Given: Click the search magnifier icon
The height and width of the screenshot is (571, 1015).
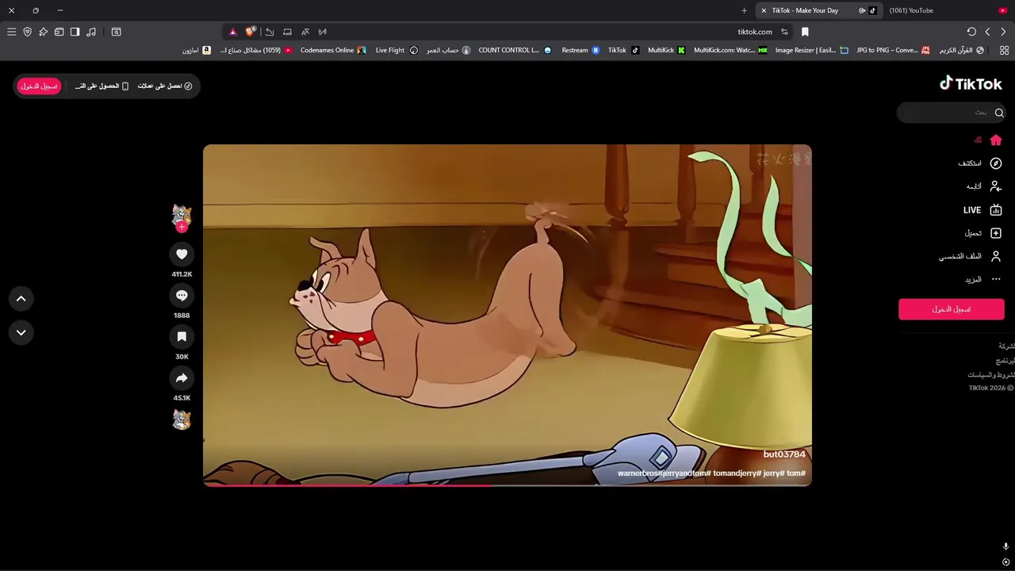Looking at the screenshot, I should (999, 113).
